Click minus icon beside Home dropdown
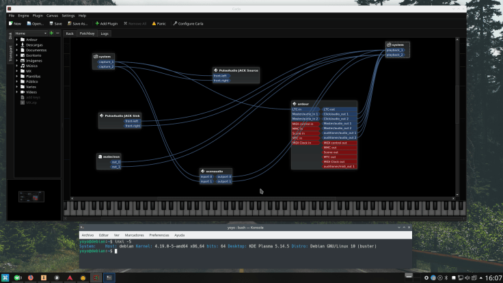503x283 pixels. (57, 33)
